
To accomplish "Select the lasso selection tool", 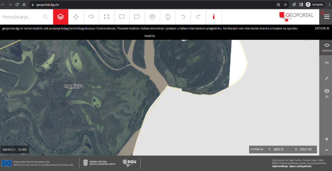I will point(91,17).
